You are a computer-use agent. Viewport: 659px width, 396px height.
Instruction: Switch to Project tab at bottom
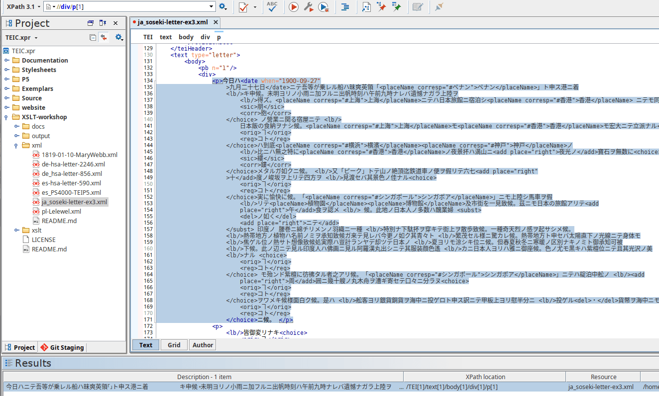(x=20, y=348)
